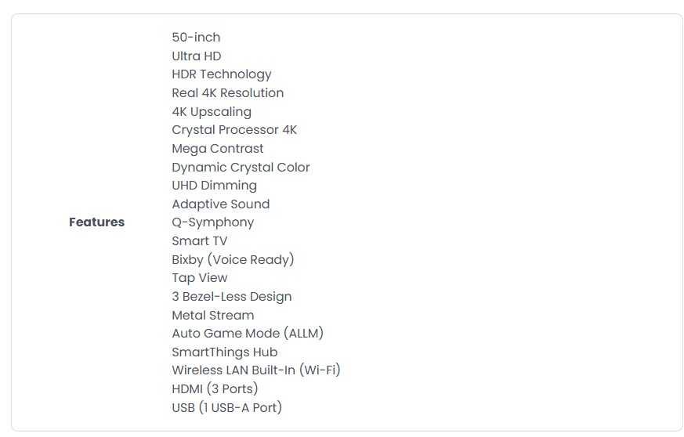
Task: Click the Crystal Processor 4K text
Action: pyautogui.click(x=234, y=129)
